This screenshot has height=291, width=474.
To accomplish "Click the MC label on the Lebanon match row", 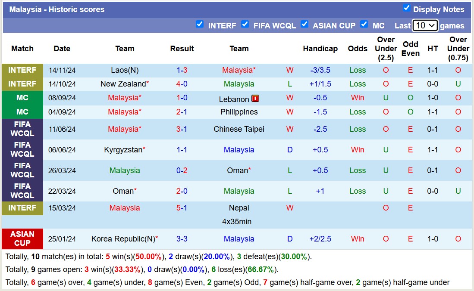I will [22, 98].
